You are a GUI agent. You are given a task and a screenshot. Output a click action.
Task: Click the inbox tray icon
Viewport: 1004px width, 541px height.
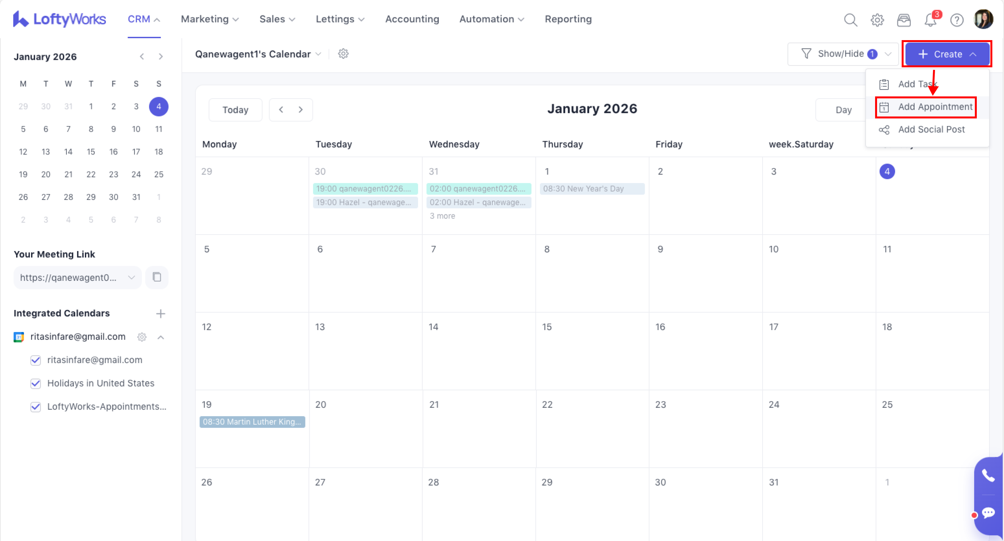tap(904, 19)
